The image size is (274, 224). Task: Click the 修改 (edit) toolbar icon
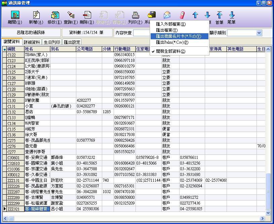pos(54,17)
